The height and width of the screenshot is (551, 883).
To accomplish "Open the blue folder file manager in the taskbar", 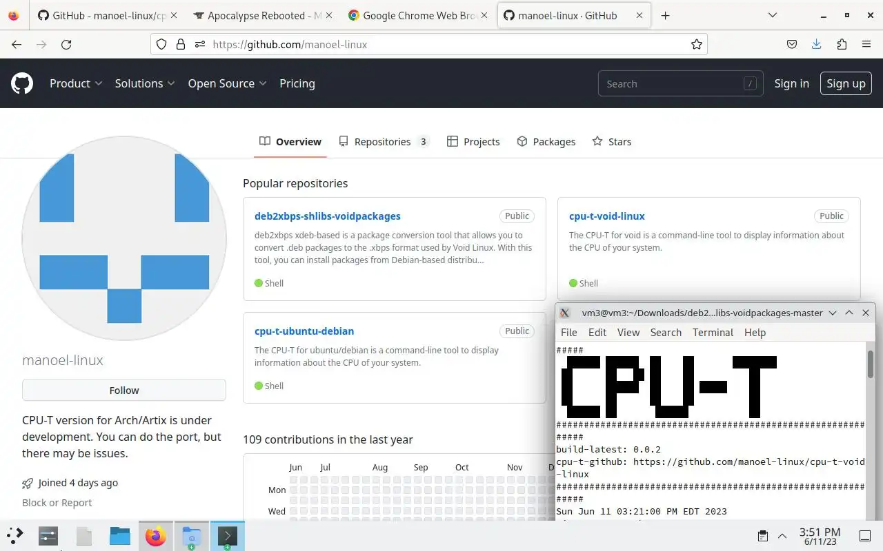I will pyautogui.click(x=120, y=536).
